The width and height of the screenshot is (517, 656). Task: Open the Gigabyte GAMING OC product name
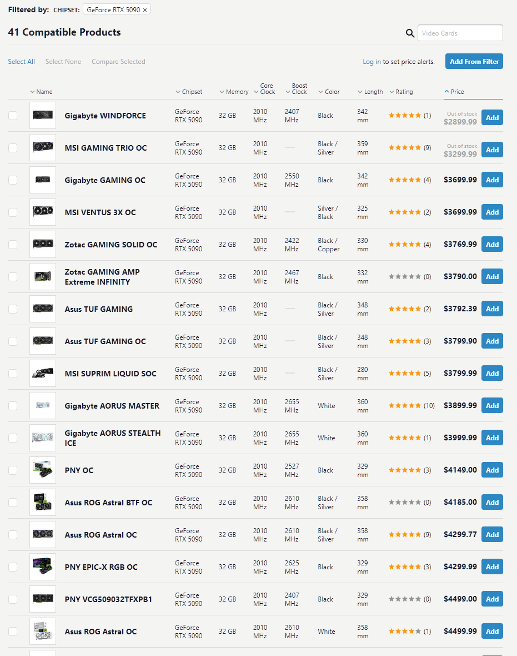click(105, 180)
